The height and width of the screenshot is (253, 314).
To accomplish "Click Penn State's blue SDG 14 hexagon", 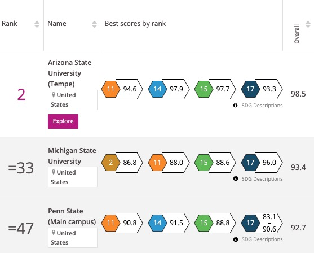I will point(157,223).
